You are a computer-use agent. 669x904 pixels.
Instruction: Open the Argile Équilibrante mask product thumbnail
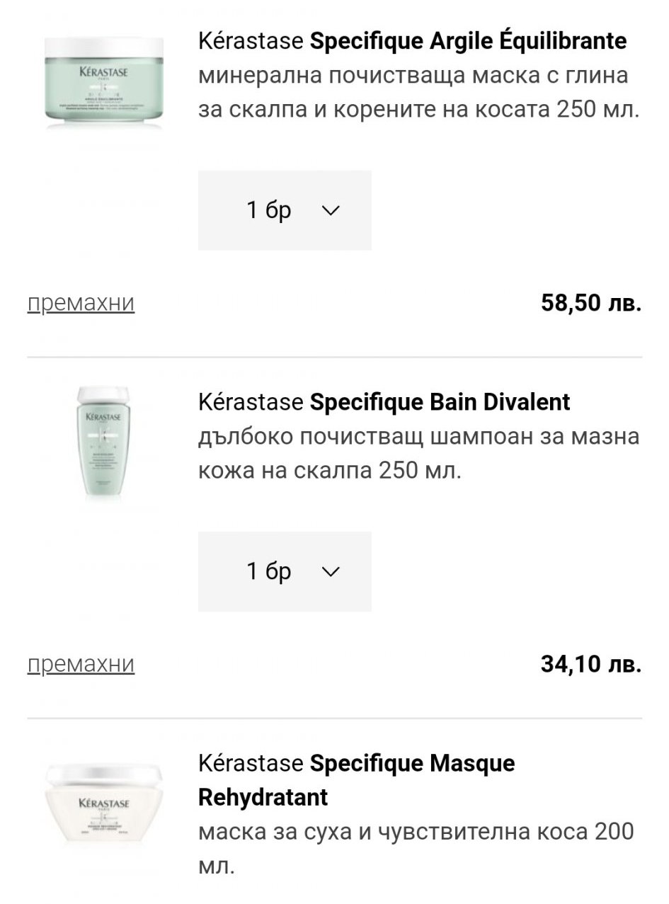pos(103,81)
